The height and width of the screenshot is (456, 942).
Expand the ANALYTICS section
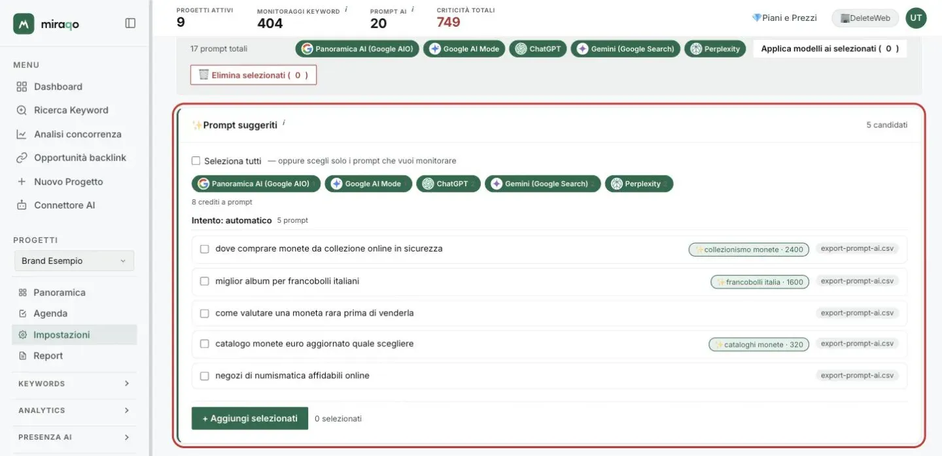coord(74,410)
